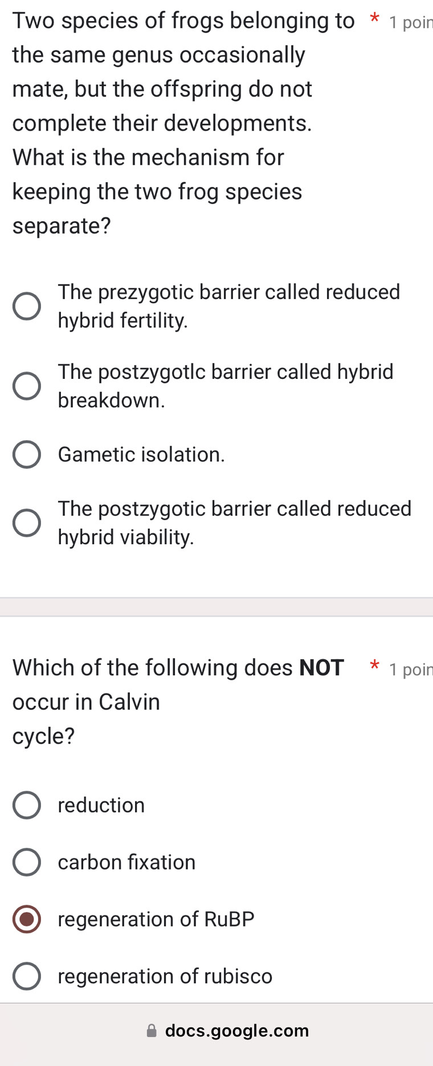This screenshot has width=433, height=1066.
Task: Choose the hybrid breakdown answer option
Action: tap(26, 386)
